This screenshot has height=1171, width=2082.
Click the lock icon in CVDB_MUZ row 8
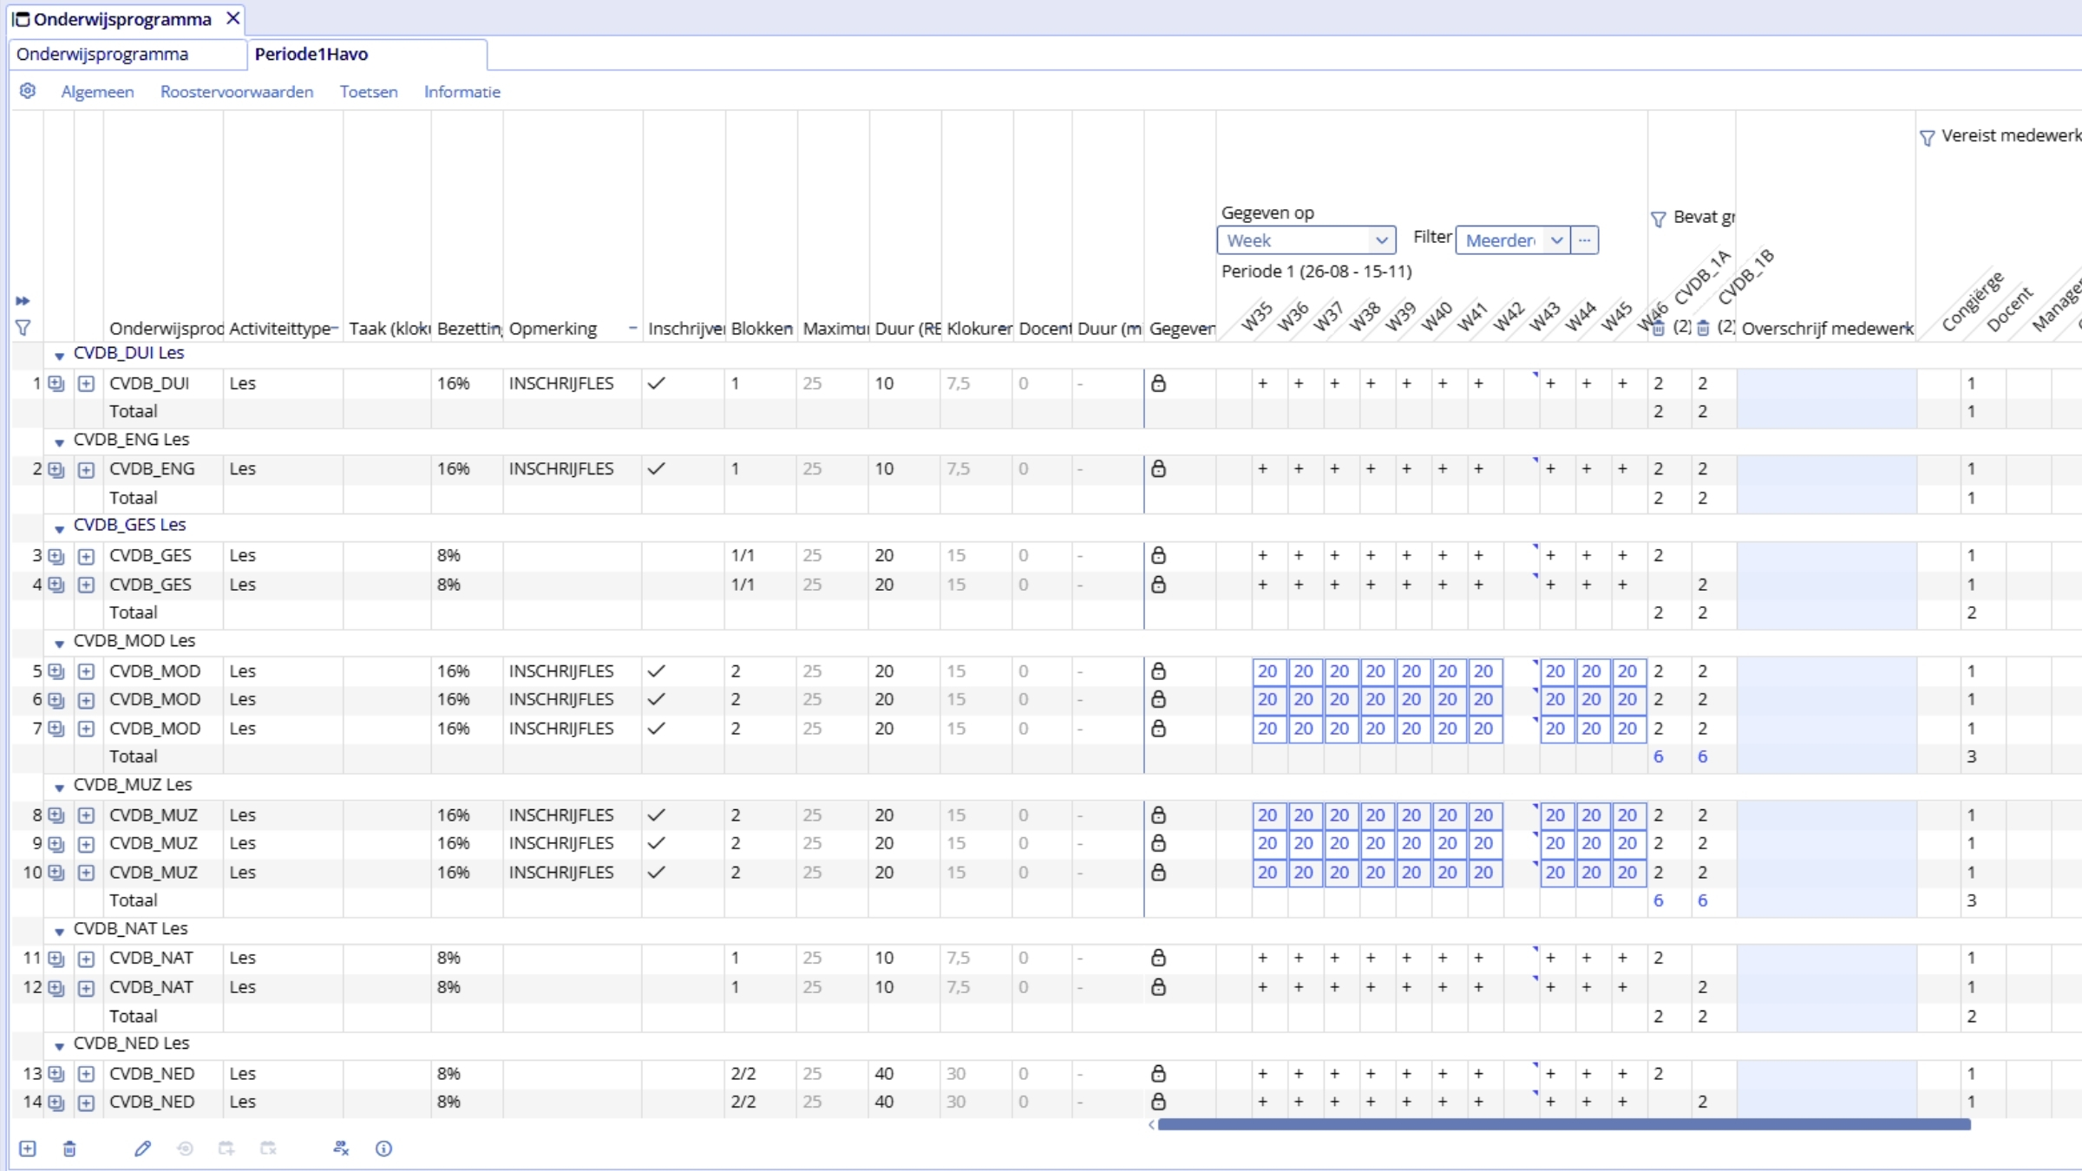click(1158, 814)
